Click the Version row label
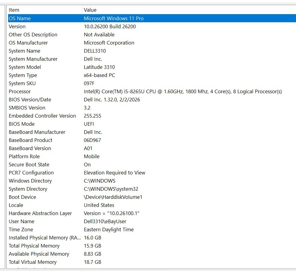This screenshot has height=271, width=296. point(17,26)
